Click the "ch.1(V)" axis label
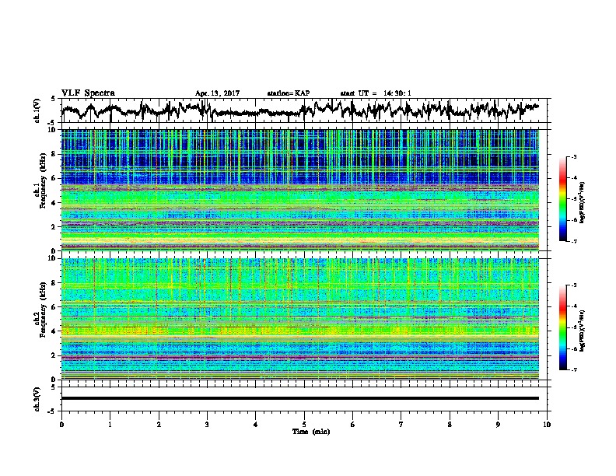616x476 pixels. [x=37, y=110]
